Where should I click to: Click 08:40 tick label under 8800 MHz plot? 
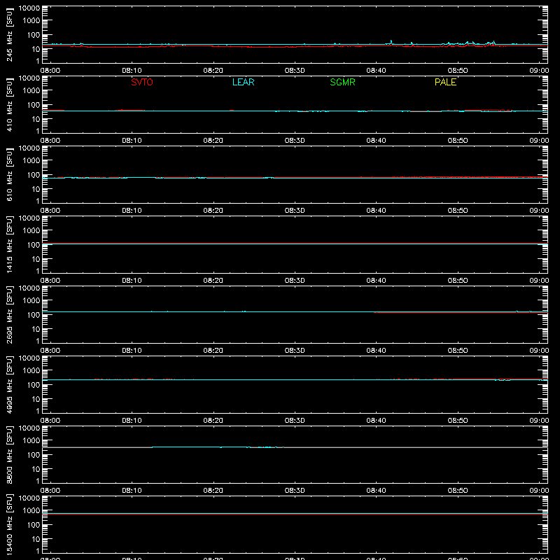pyautogui.click(x=376, y=491)
